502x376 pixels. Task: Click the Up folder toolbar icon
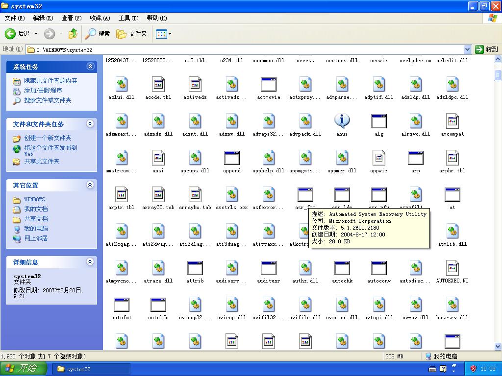click(73, 34)
